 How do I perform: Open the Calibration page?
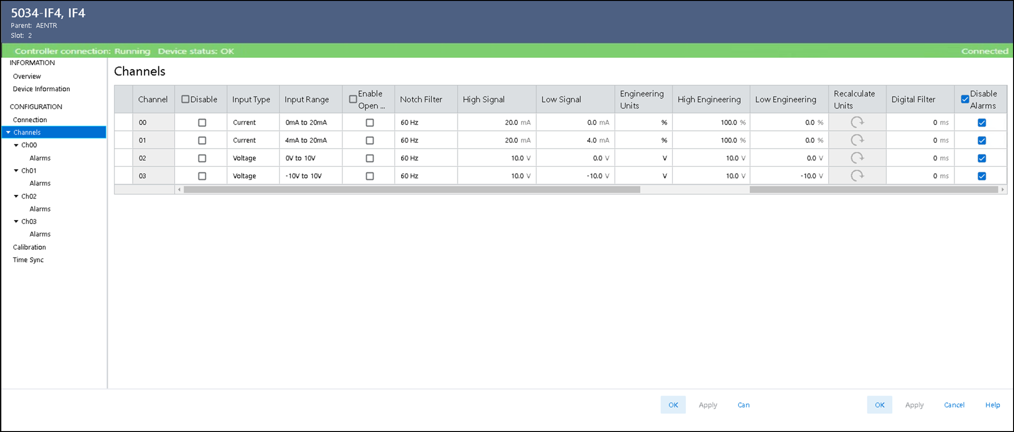coord(30,247)
